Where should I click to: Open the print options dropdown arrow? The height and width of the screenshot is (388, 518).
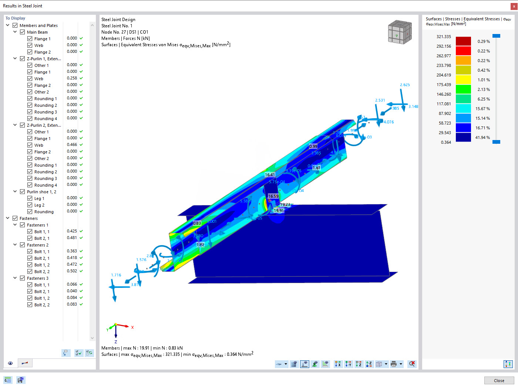coord(401,364)
